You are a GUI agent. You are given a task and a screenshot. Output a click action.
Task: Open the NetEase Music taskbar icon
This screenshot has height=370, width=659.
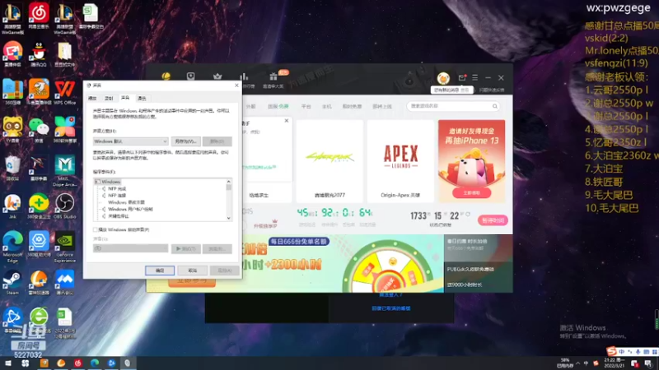click(77, 363)
